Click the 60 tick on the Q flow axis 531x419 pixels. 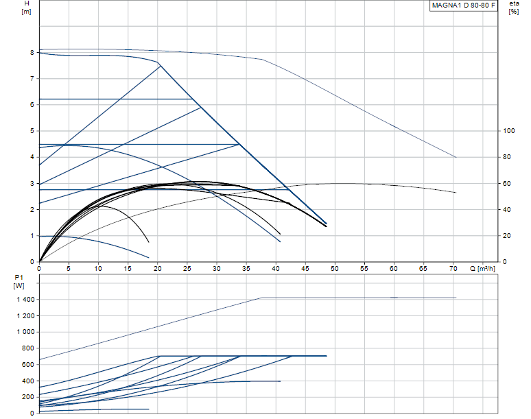[x=394, y=268]
